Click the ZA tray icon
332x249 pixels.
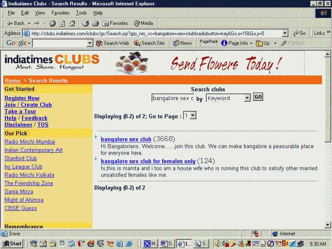(285, 244)
